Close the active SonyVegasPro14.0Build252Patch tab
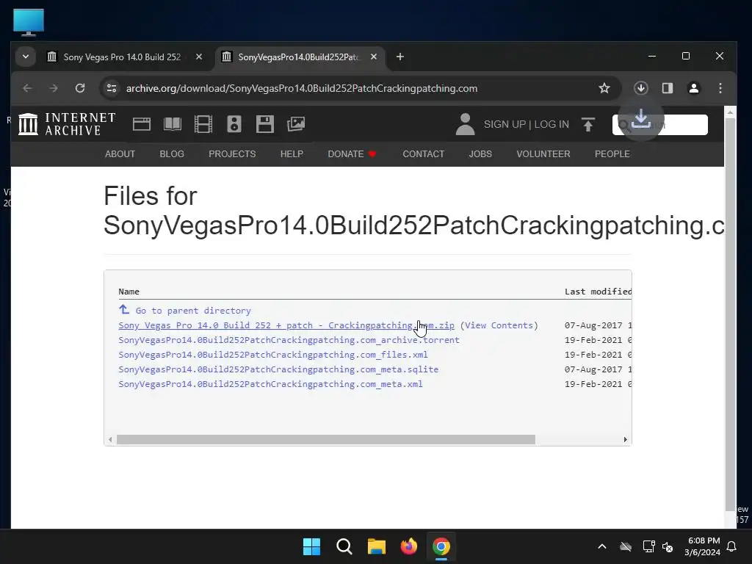This screenshot has height=564, width=752. 374,57
